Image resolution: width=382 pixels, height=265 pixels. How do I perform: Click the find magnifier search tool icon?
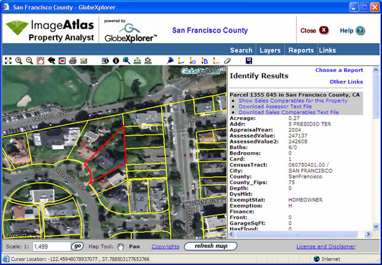click(x=127, y=61)
